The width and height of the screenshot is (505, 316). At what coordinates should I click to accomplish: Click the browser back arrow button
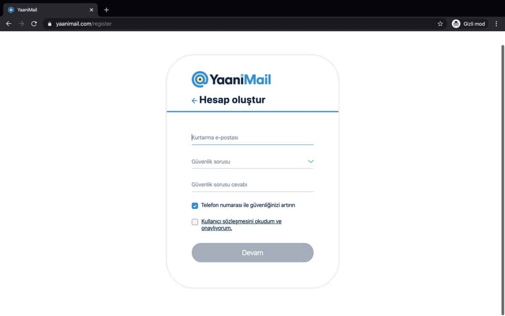[8, 24]
